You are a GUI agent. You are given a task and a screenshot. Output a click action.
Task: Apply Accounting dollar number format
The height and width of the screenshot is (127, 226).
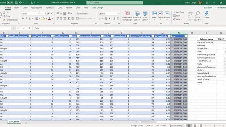100,18
